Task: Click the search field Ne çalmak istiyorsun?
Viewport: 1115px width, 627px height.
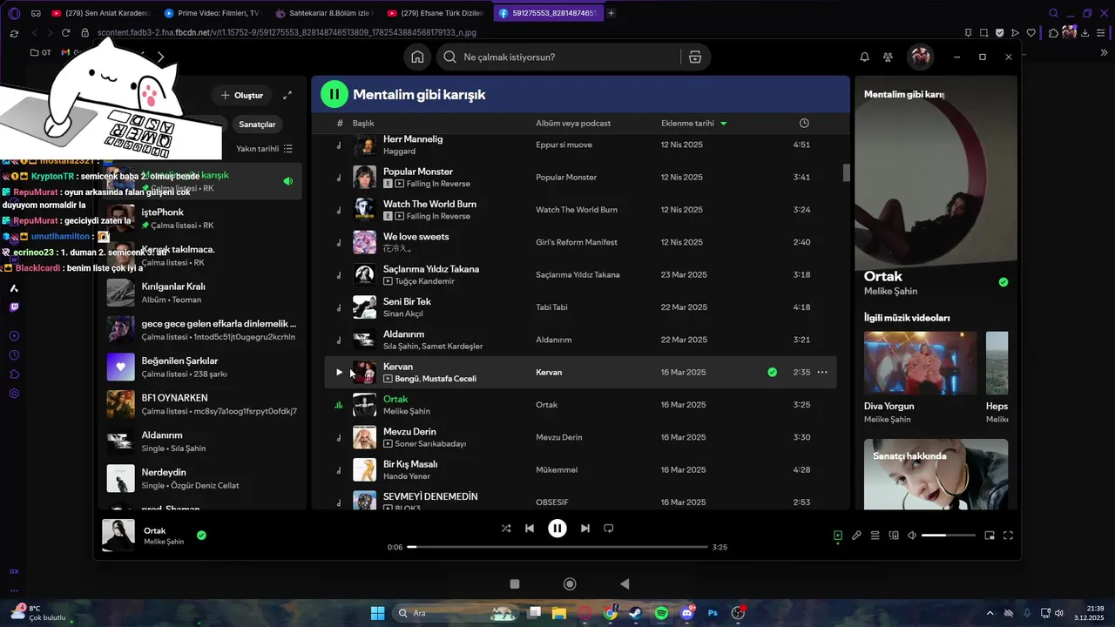Action: tap(557, 57)
